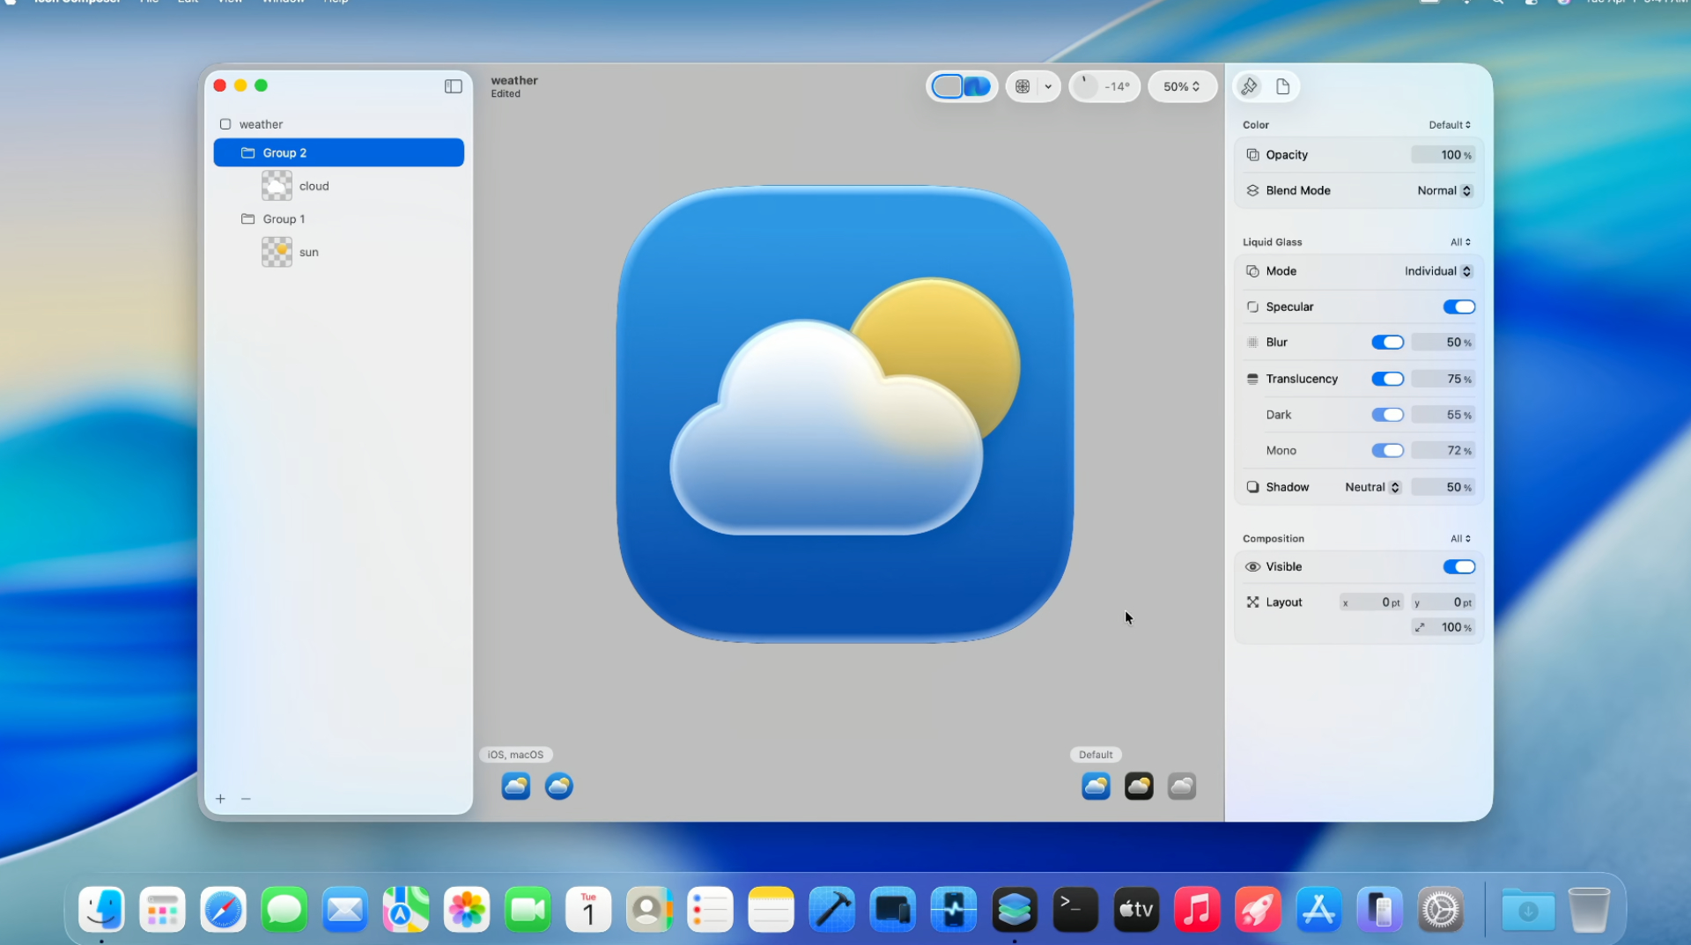Click the light angle dial showing -14°
This screenshot has width=1691, height=945.
coord(1104,86)
